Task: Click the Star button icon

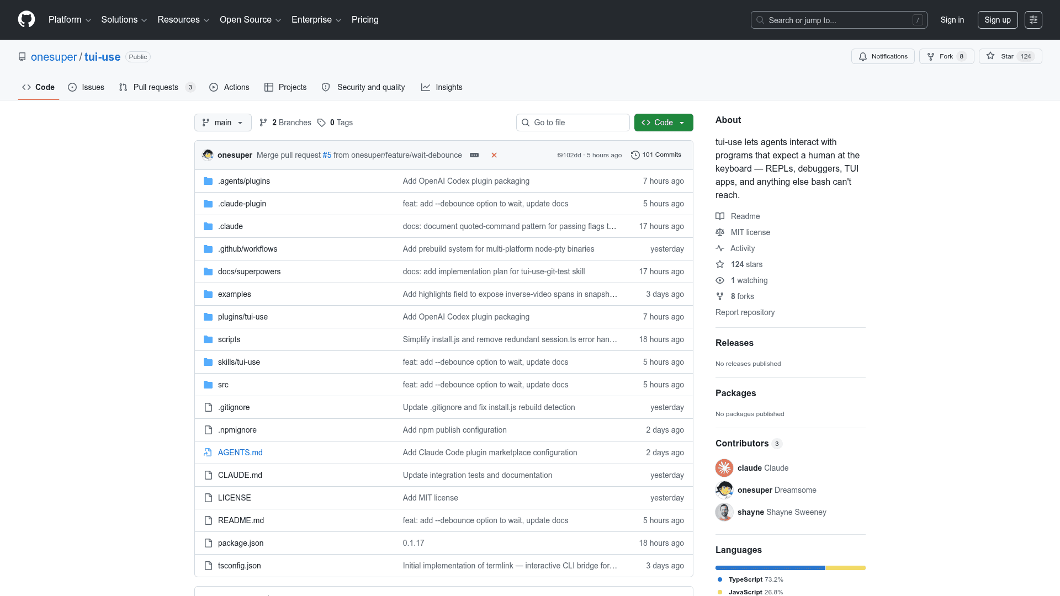Action: [x=990, y=56]
